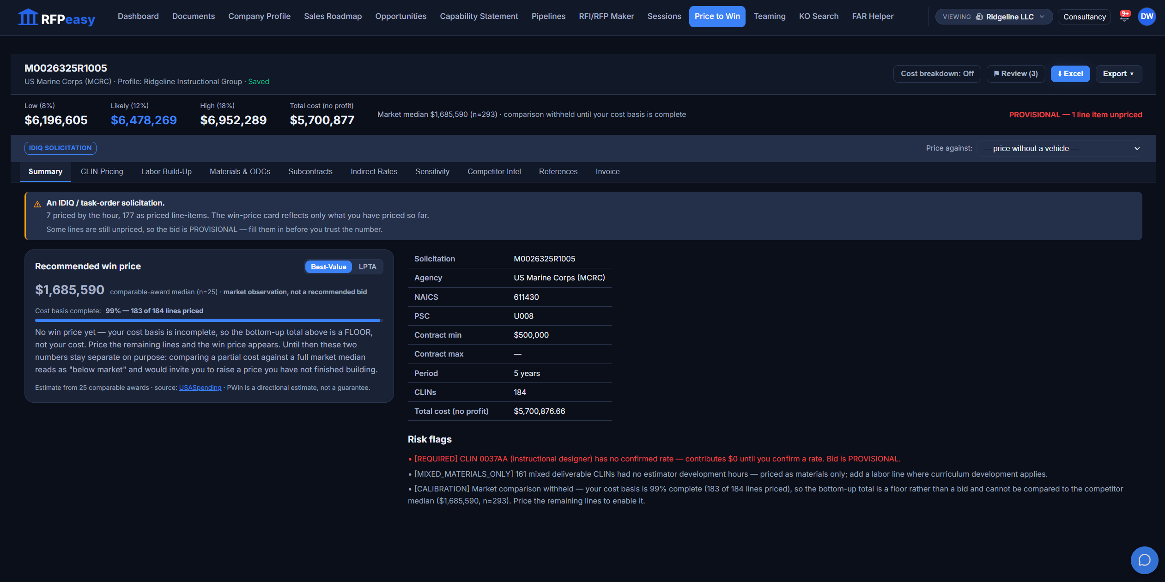1165x582 pixels.
Task: Click the Likely price $6,478,269
Action: pyautogui.click(x=144, y=120)
